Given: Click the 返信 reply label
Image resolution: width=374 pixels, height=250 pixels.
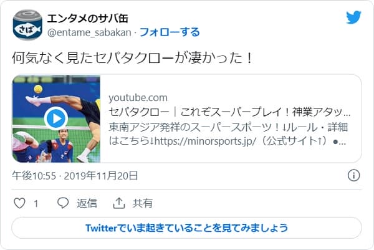Looking at the screenshot, I should [x=87, y=203].
